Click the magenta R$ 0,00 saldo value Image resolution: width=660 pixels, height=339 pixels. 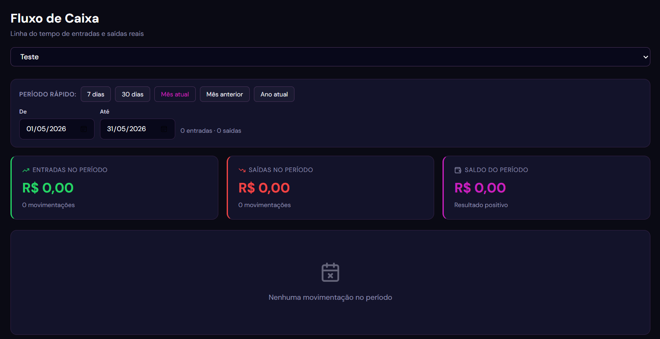click(480, 188)
